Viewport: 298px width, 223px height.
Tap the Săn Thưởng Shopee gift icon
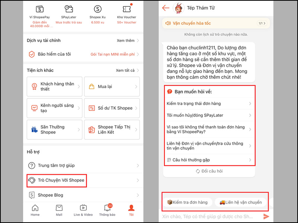coord(34,130)
